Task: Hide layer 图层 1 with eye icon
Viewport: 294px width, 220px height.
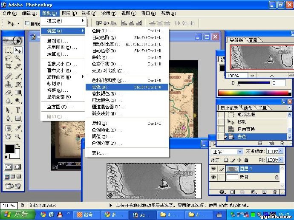Action: (x=213, y=169)
